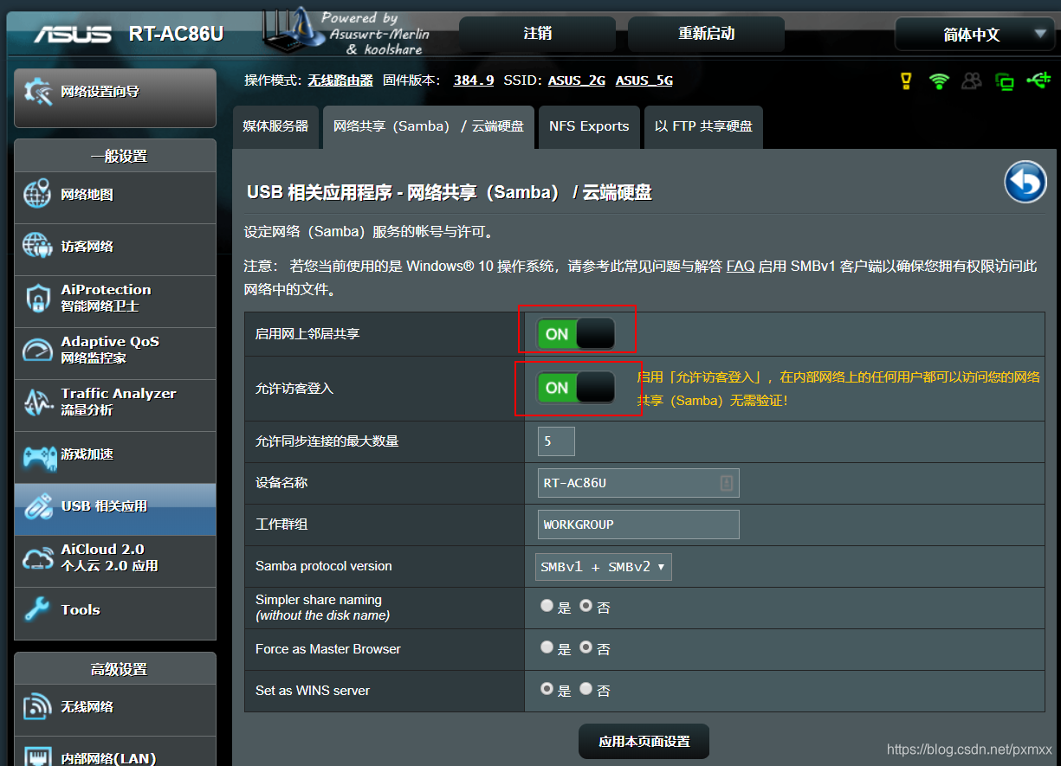This screenshot has height=766, width=1061.
Task: Switch to the 网络共享 (Samba) / 云端硬盘 tab
Action: 429,126
